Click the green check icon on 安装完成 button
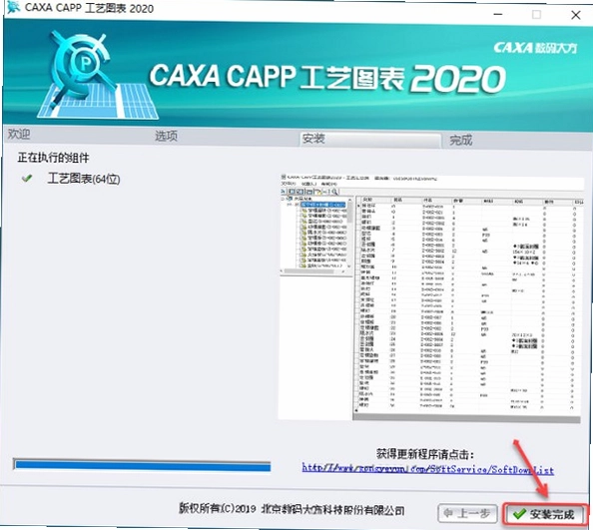This screenshot has width=593, height=530. (x=520, y=514)
